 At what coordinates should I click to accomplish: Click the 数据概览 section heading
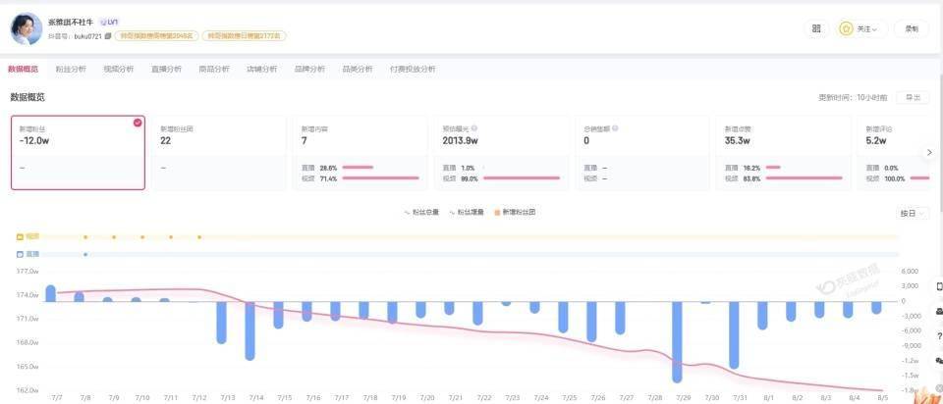pyautogui.click(x=28, y=97)
